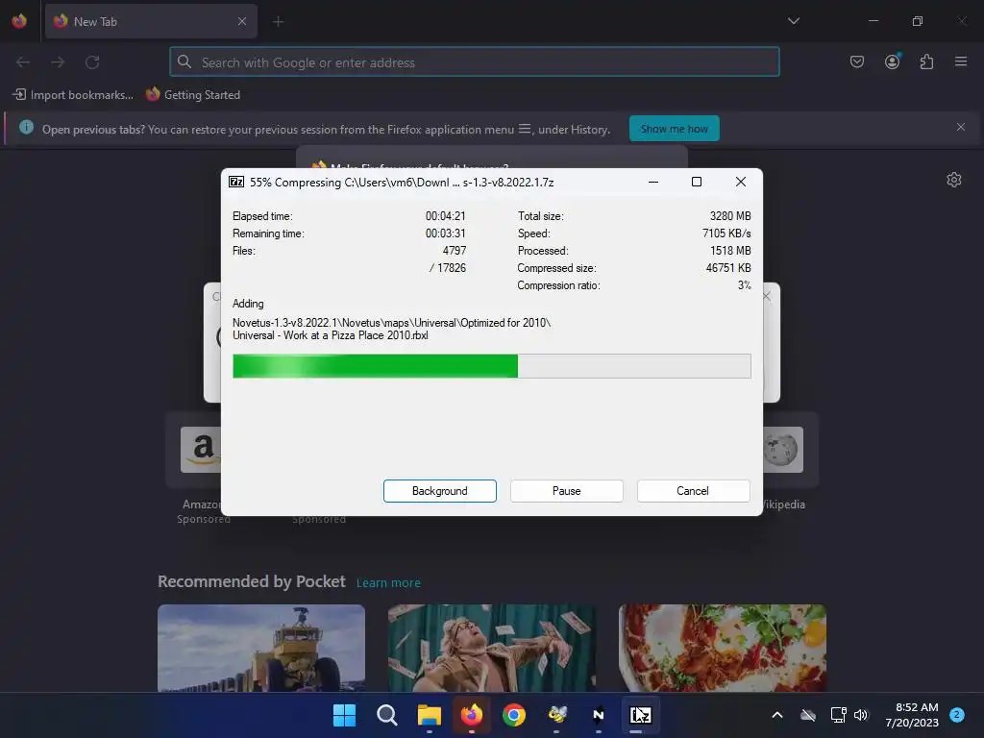Click file name Work at a Pizza Place 2010.rbxl
This screenshot has height=738, width=984.
[x=331, y=335]
